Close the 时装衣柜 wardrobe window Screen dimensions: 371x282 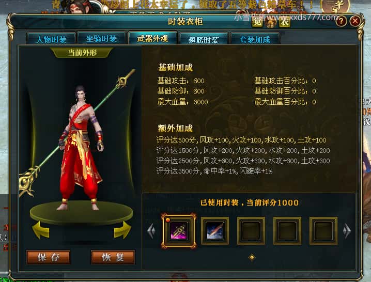[x=355, y=21]
